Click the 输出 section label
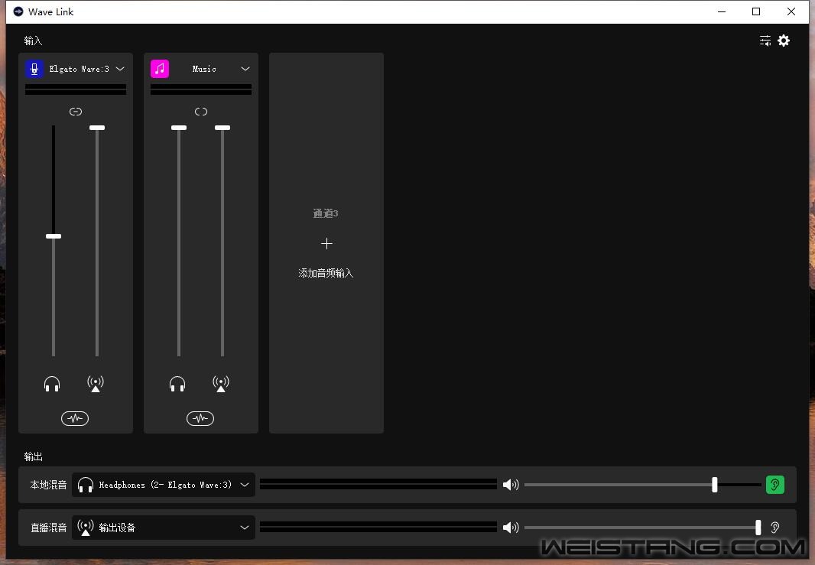815x565 pixels. click(34, 456)
